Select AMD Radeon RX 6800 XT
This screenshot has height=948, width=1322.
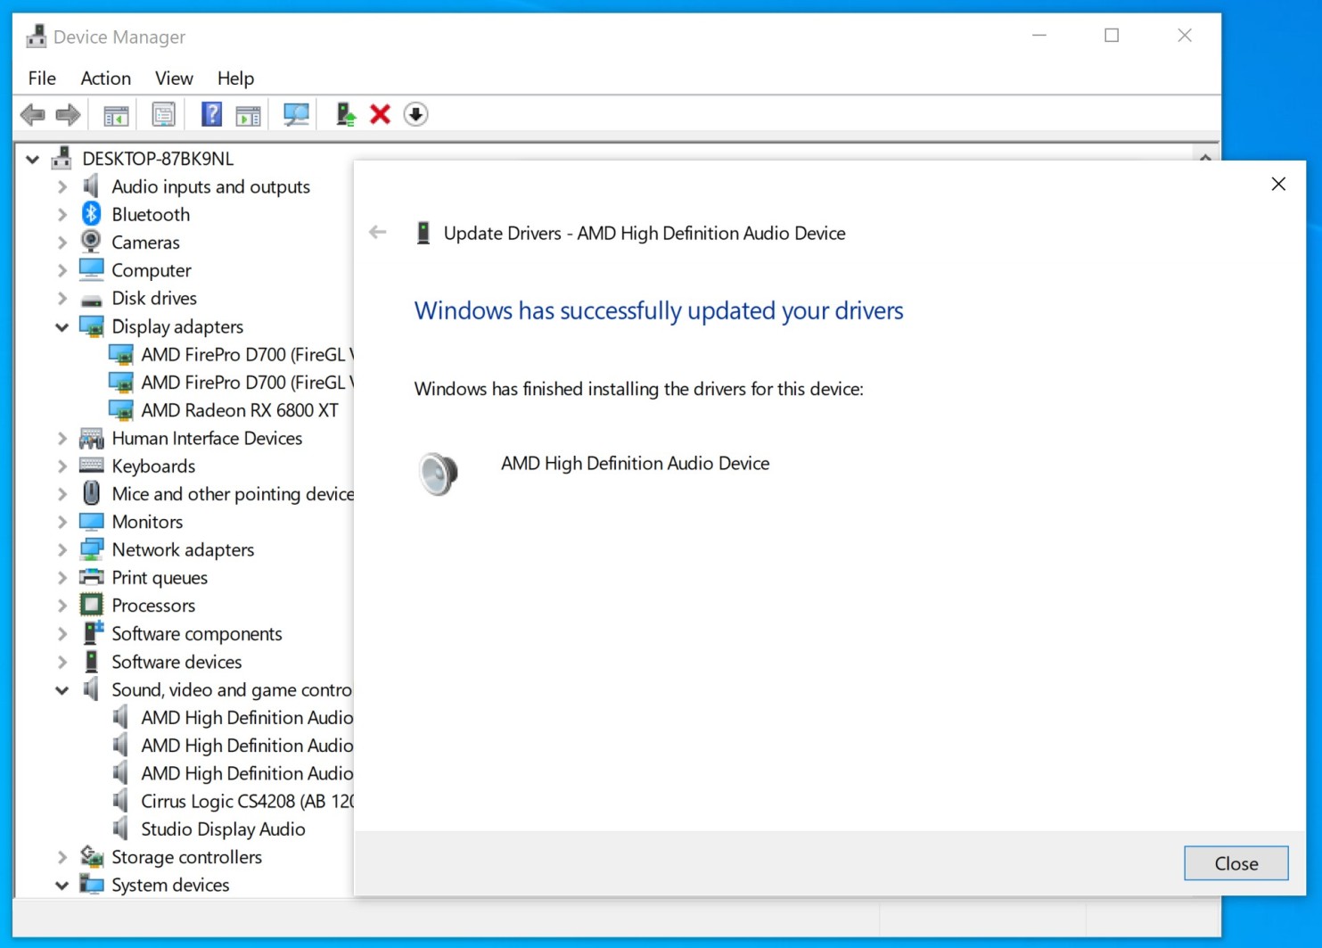pos(240,410)
